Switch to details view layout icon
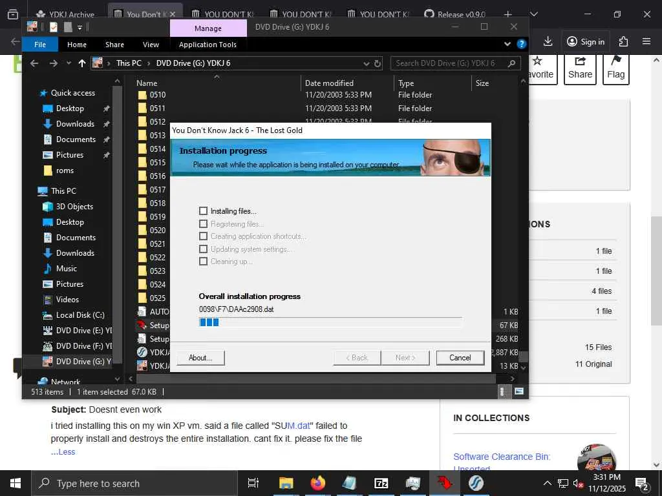662x496 pixels. [x=502, y=391]
